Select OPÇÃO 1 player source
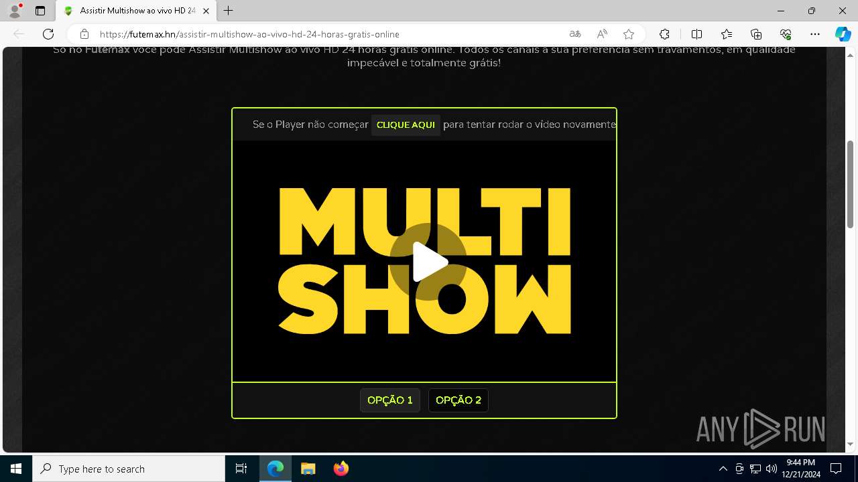 (x=390, y=400)
